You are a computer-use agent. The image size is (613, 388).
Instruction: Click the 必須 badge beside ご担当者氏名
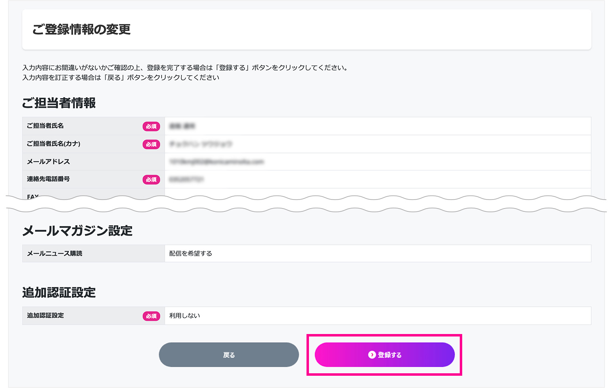point(151,126)
